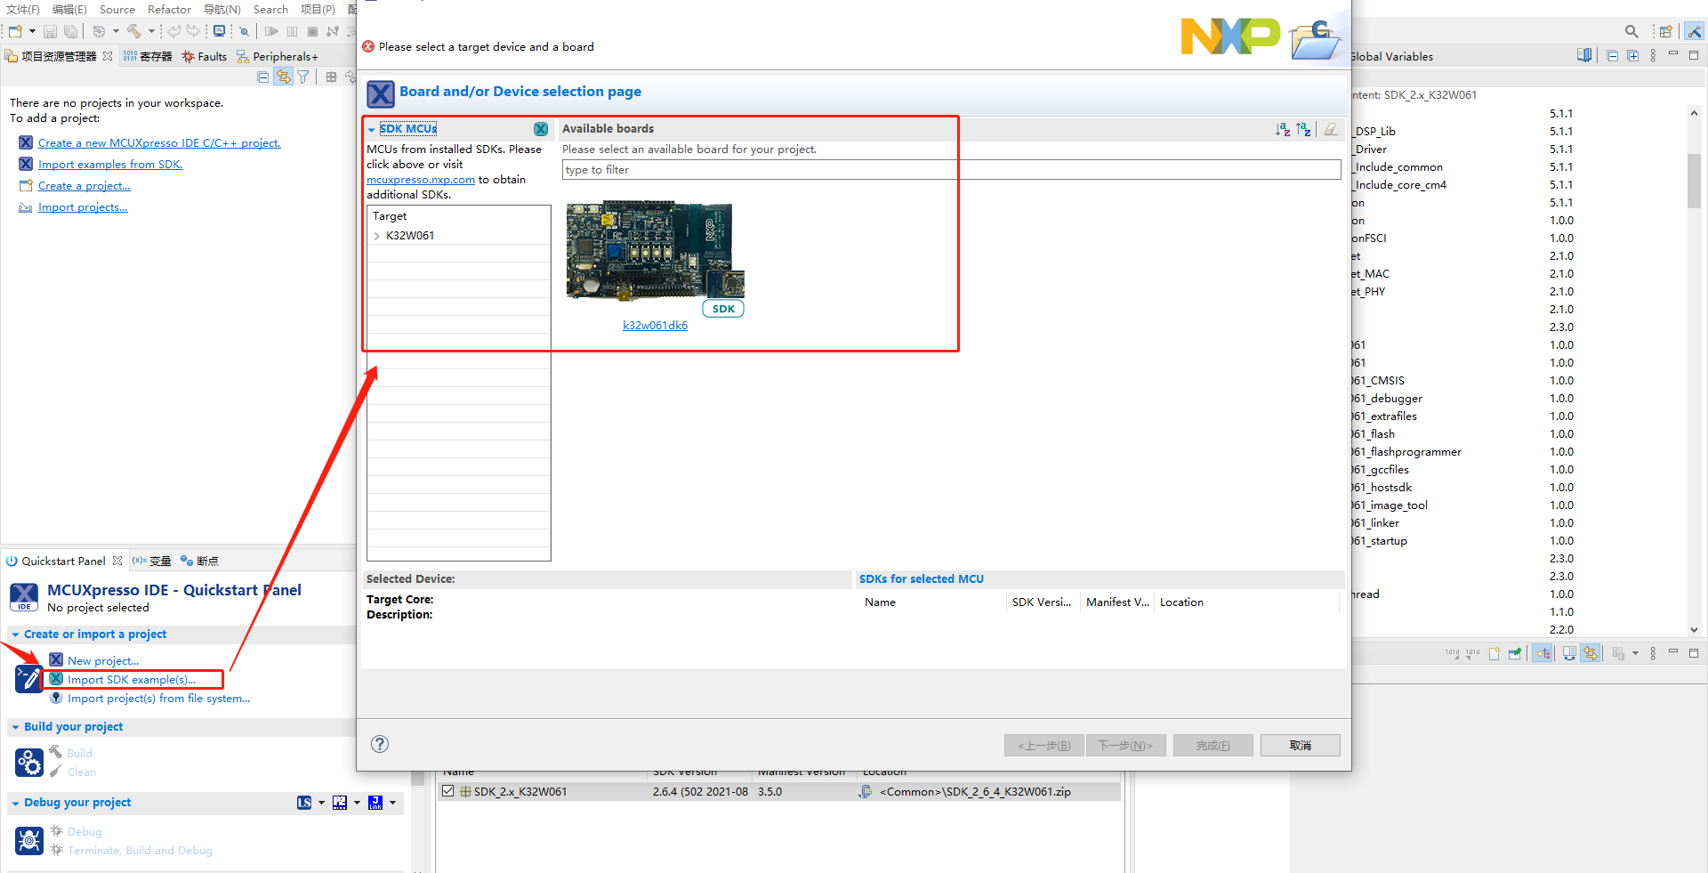The width and height of the screenshot is (1708, 873).
Task: Click the New wizard toolbar icon
Action: 16,31
